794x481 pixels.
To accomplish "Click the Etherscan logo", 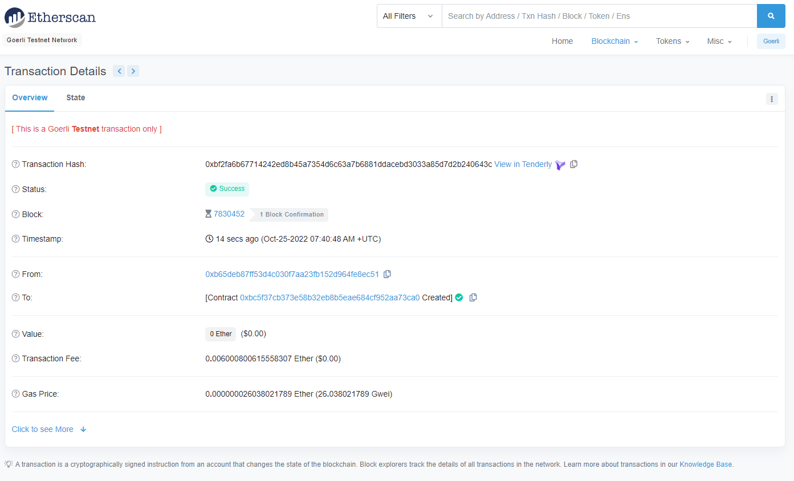I will point(50,17).
